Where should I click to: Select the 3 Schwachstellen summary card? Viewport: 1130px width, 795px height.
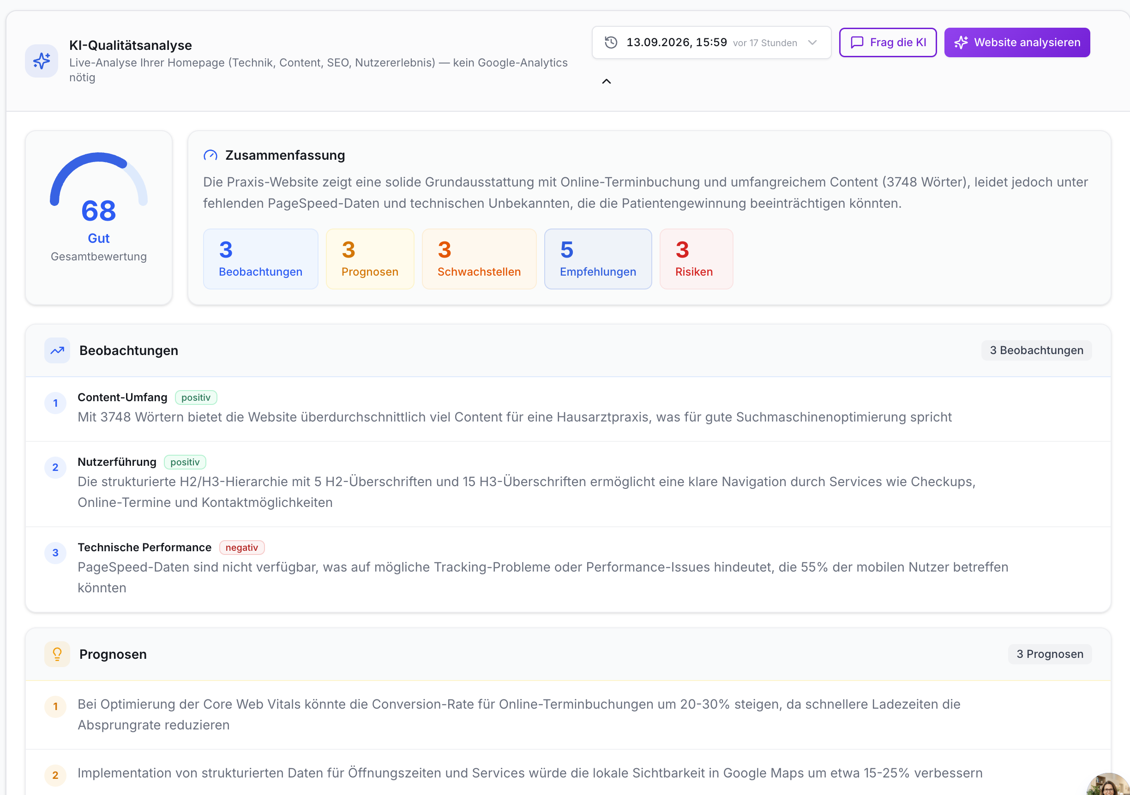tap(479, 259)
